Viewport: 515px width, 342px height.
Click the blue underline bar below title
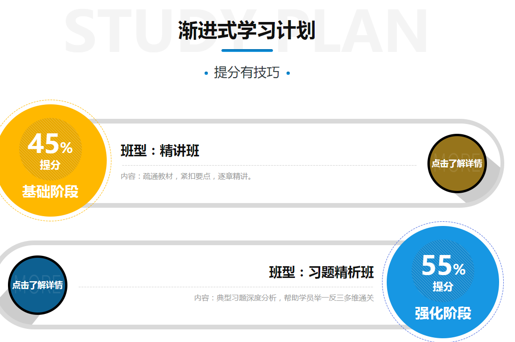pos(247,50)
